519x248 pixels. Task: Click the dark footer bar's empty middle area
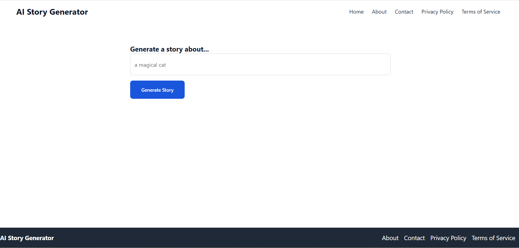coord(217,238)
